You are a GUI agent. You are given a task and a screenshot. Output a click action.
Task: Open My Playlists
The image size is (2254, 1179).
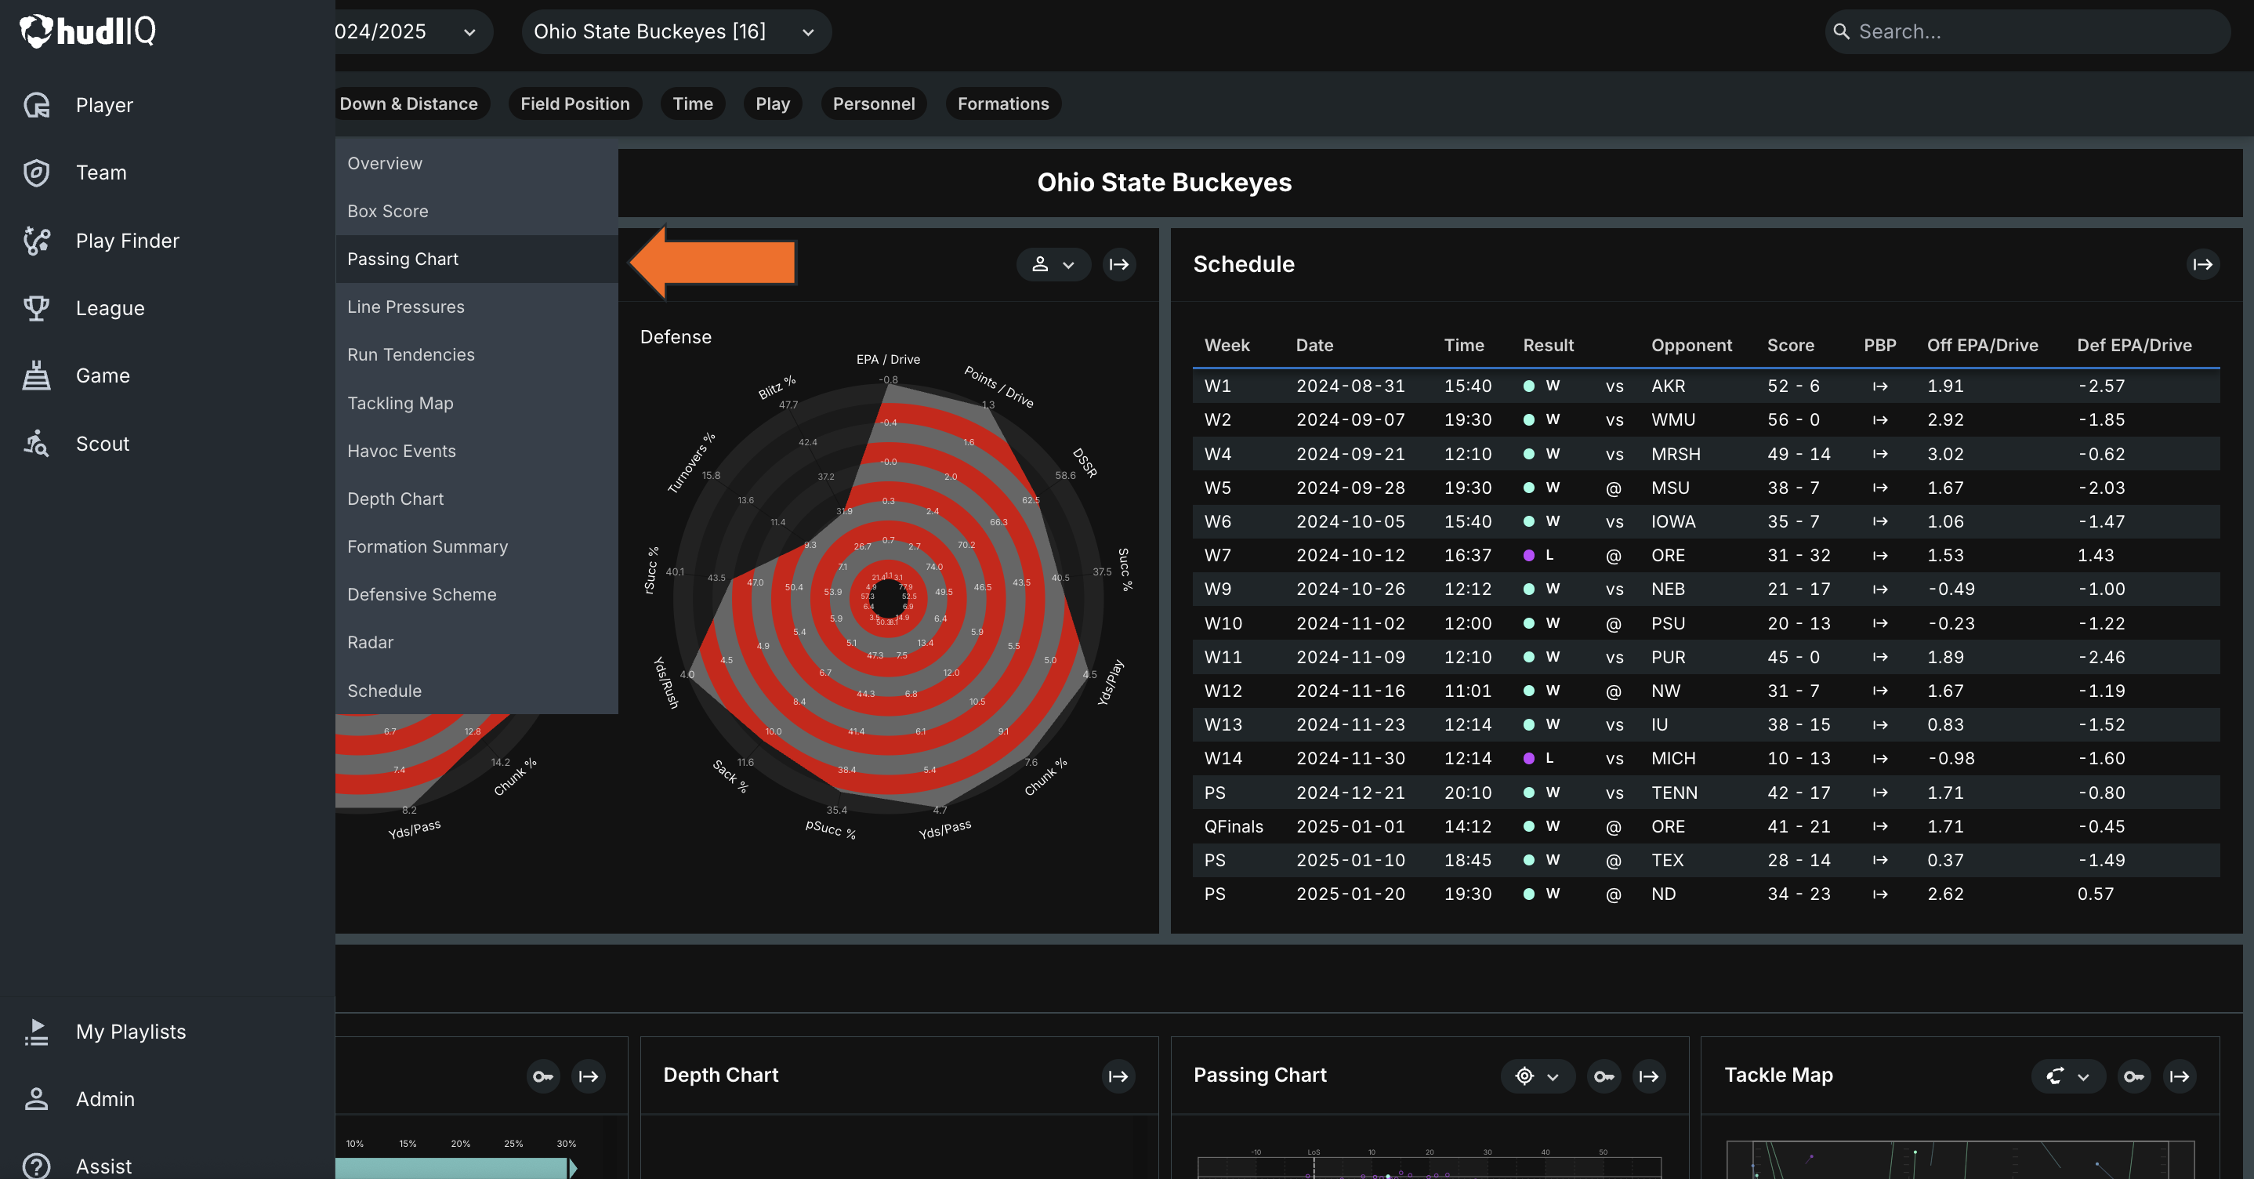pos(131,1031)
